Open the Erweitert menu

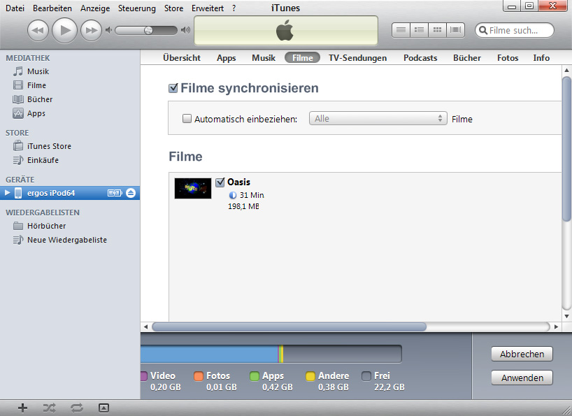click(208, 8)
